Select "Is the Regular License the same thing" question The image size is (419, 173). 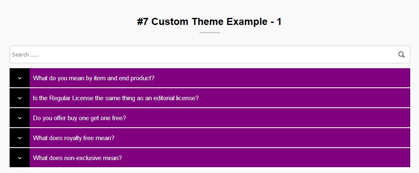click(116, 98)
